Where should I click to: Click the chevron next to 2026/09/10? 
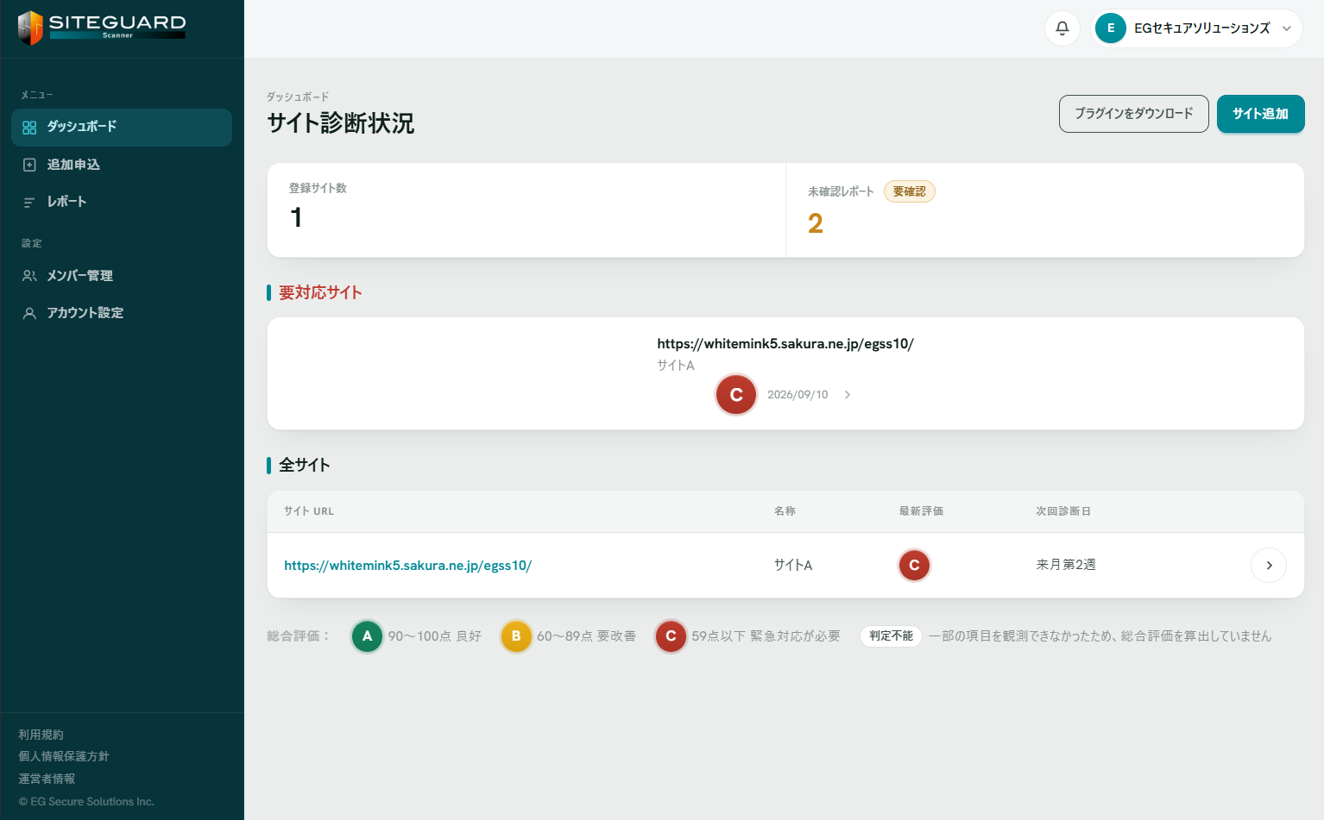click(848, 395)
